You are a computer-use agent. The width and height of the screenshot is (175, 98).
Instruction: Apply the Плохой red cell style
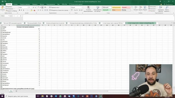point(126,7)
